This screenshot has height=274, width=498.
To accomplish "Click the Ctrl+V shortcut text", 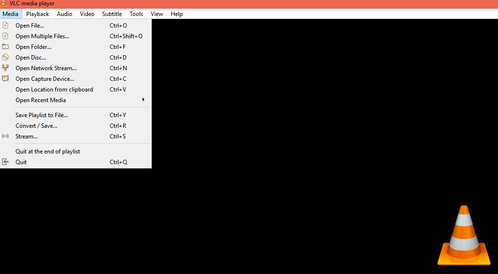I will click(x=118, y=90).
